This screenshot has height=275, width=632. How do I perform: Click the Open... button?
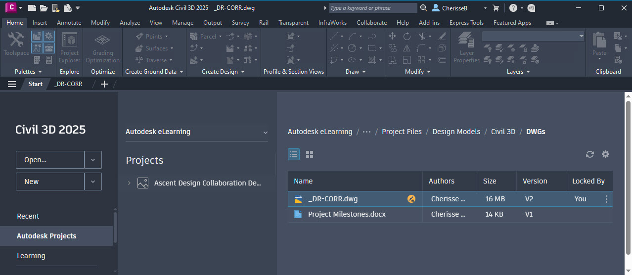point(50,160)
